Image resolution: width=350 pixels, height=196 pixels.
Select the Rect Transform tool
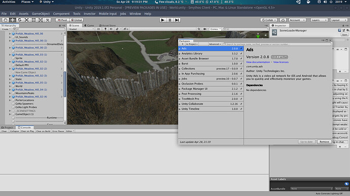(33, 20)
